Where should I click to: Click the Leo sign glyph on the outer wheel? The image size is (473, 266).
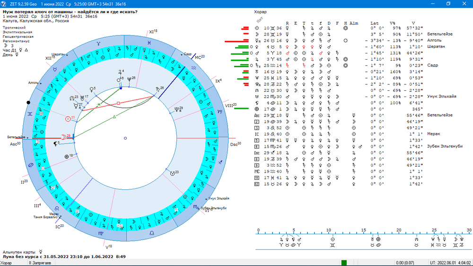[56, 208]
